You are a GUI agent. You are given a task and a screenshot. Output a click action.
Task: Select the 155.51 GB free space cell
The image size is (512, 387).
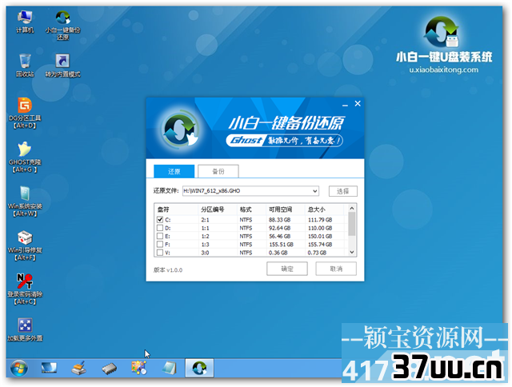click(x=281, y=245)
